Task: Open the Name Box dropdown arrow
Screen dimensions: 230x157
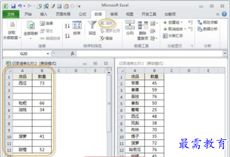Action: [48, 54]
